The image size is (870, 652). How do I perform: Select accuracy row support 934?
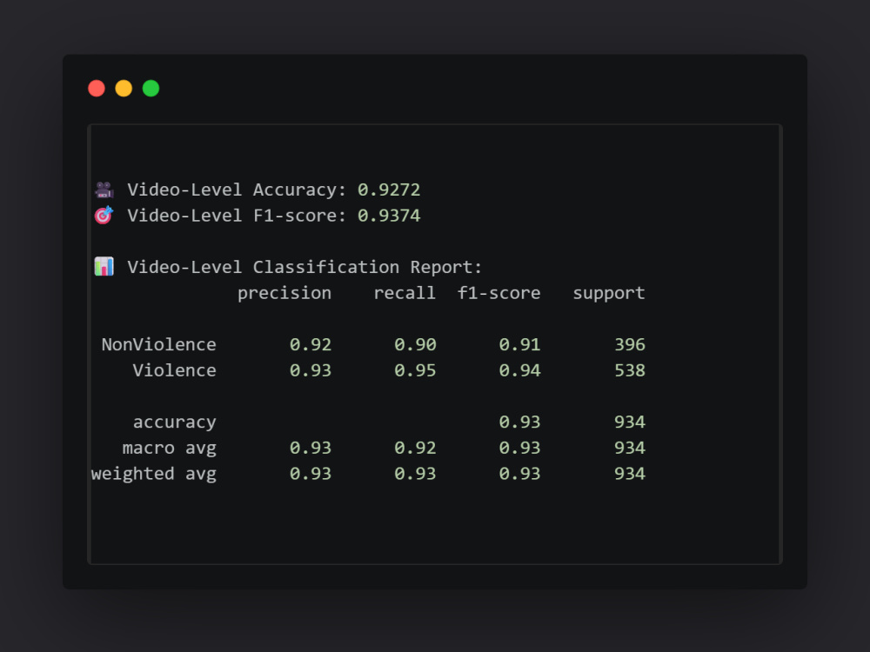coord(630,422)
